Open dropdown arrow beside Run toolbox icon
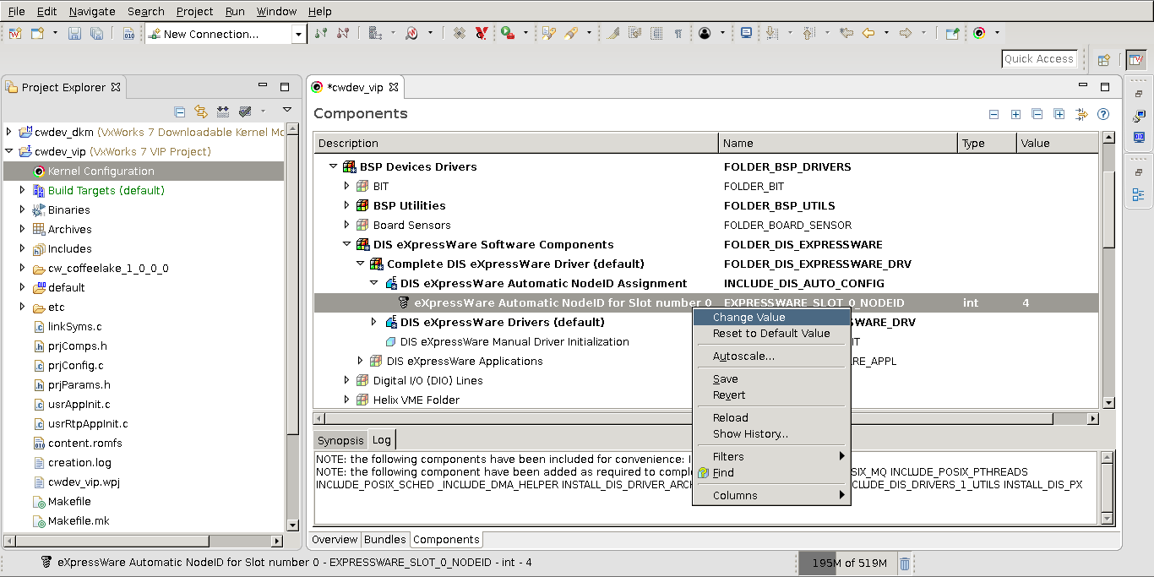1154x577 pixels. pyautogui.click(x=525, y=34)
